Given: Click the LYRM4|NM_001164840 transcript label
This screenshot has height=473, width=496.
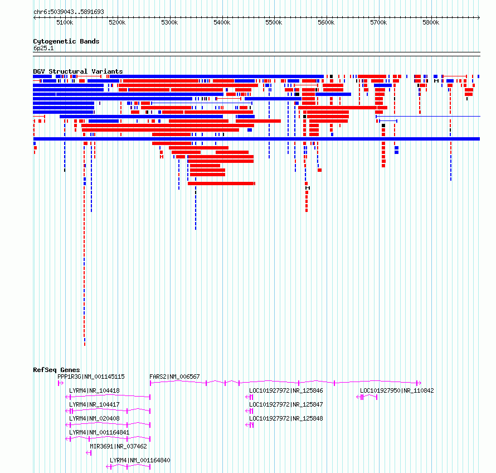Looking at the screenshot, I should [140, 460].
